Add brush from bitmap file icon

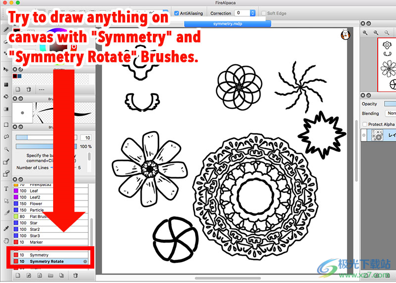(x=29, y=276)
